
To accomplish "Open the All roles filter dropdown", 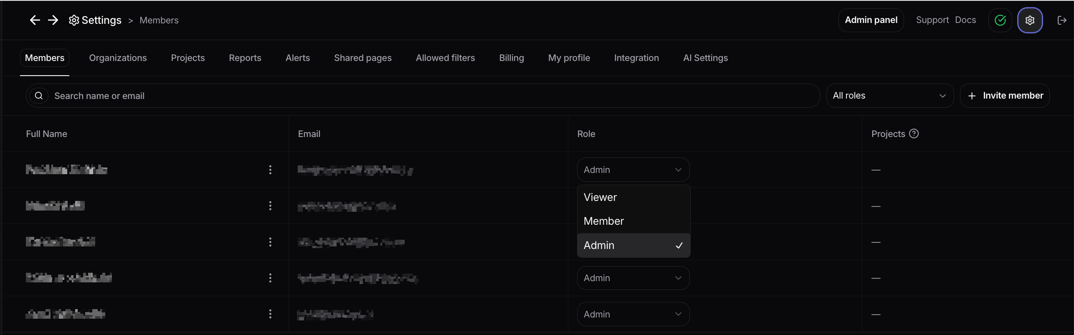I will coord(890,96).
